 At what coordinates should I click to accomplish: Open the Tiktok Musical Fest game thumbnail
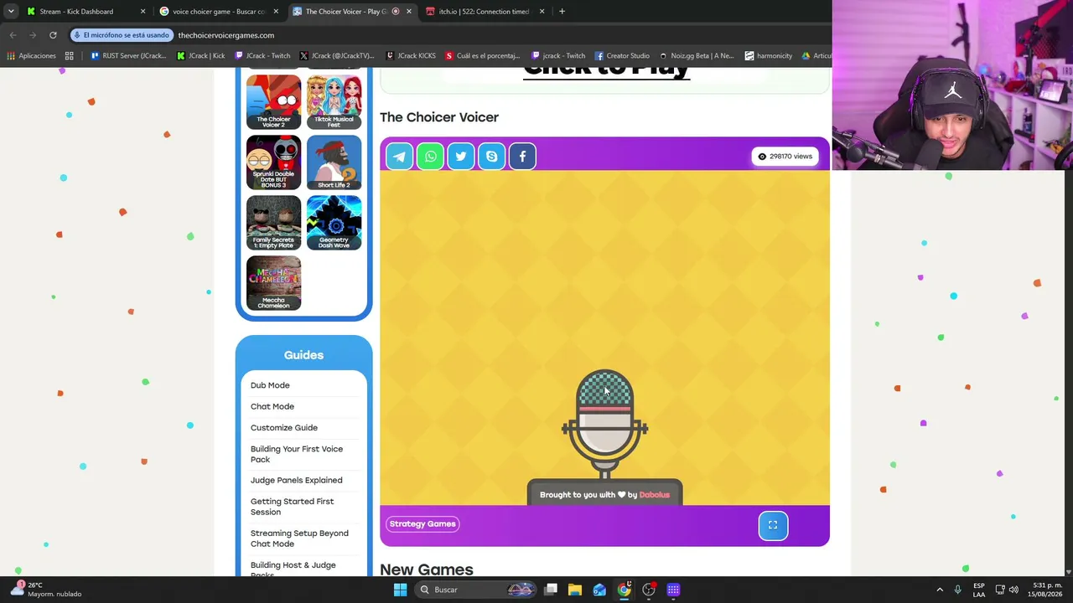[x=334, y=102]
